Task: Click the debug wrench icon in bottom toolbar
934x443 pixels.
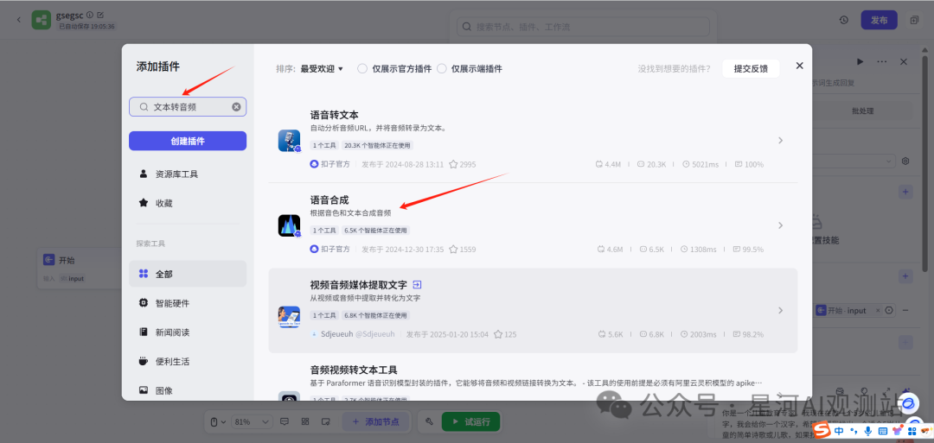Action: (429, 421)
